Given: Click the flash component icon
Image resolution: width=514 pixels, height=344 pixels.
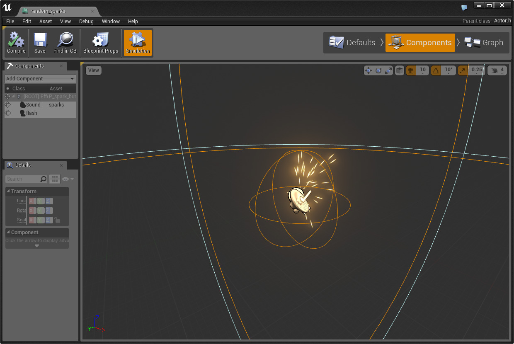Looking at the screenshot, I should coord(22,113).
